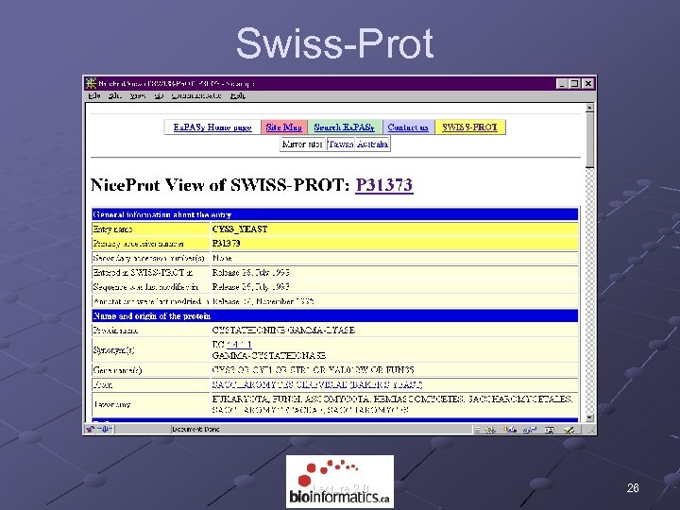Follow the EC number synonym link
This screenshot has height=510, width=680.
239,345
